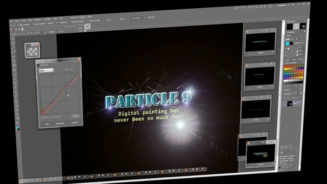Select the layer thumbnail in Layers panel
This screenshot has width=327, height=184.
pos(290,103)
